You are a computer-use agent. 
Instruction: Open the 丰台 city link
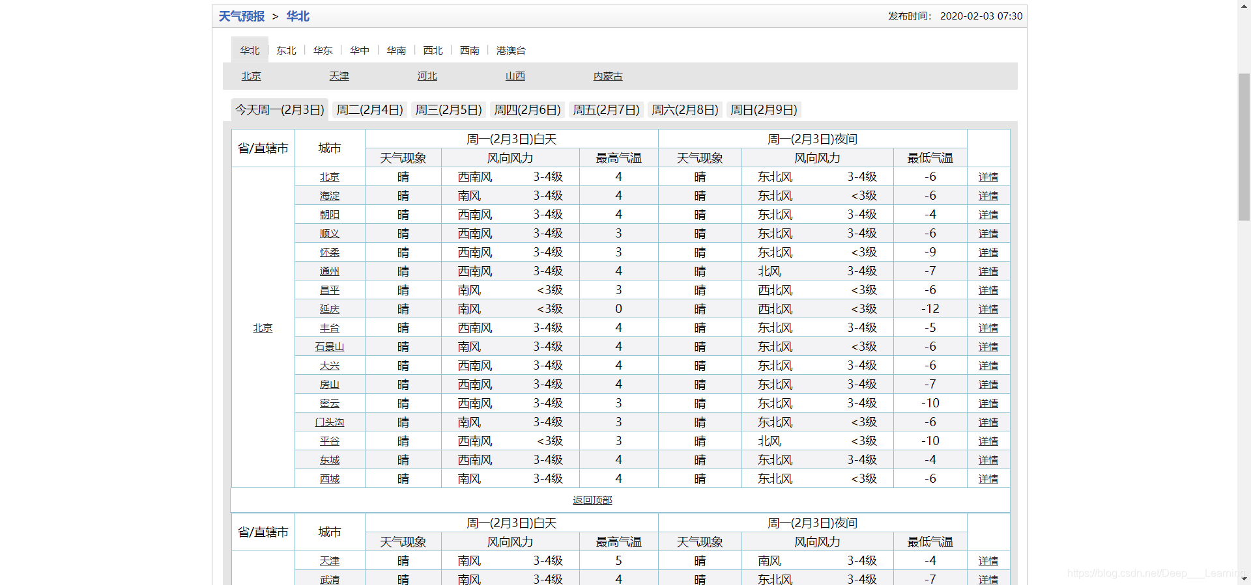[x=330, y=328]
